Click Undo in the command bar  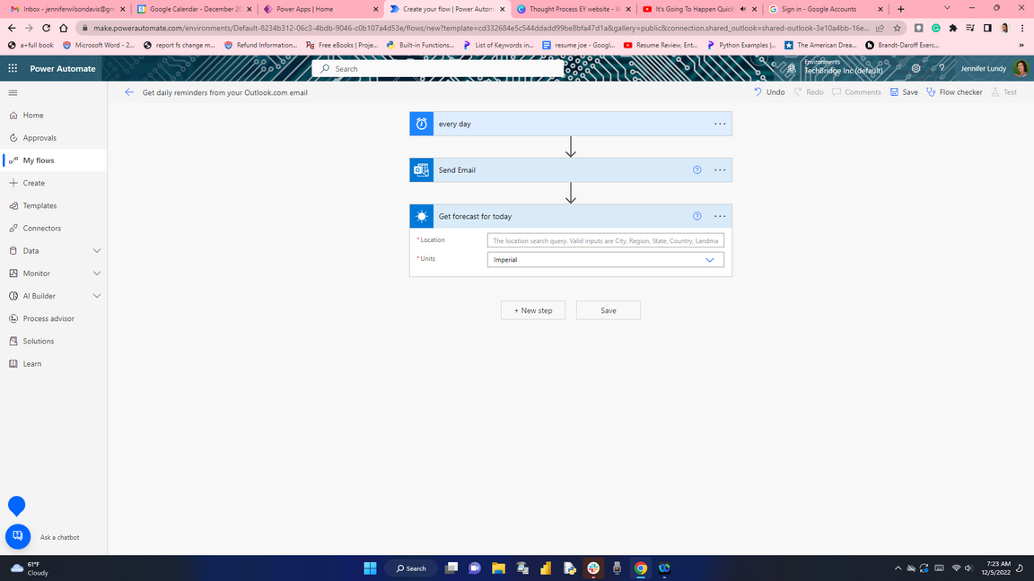coord(769,92)
